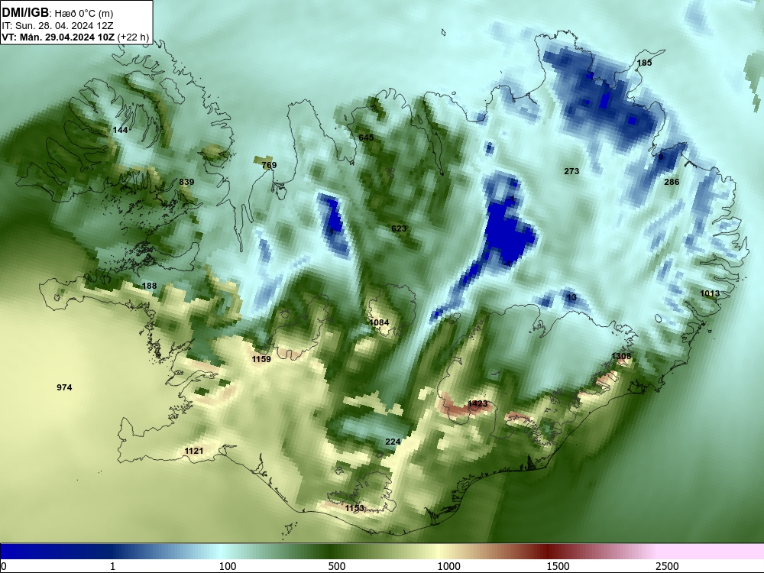Click the map value 144
Image resolution: width=764 pixels, height=573 pixels.
pyautogui.click(x=121, y=130)
